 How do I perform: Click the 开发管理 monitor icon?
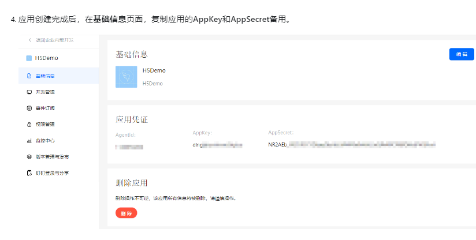(x=29, y=92)
